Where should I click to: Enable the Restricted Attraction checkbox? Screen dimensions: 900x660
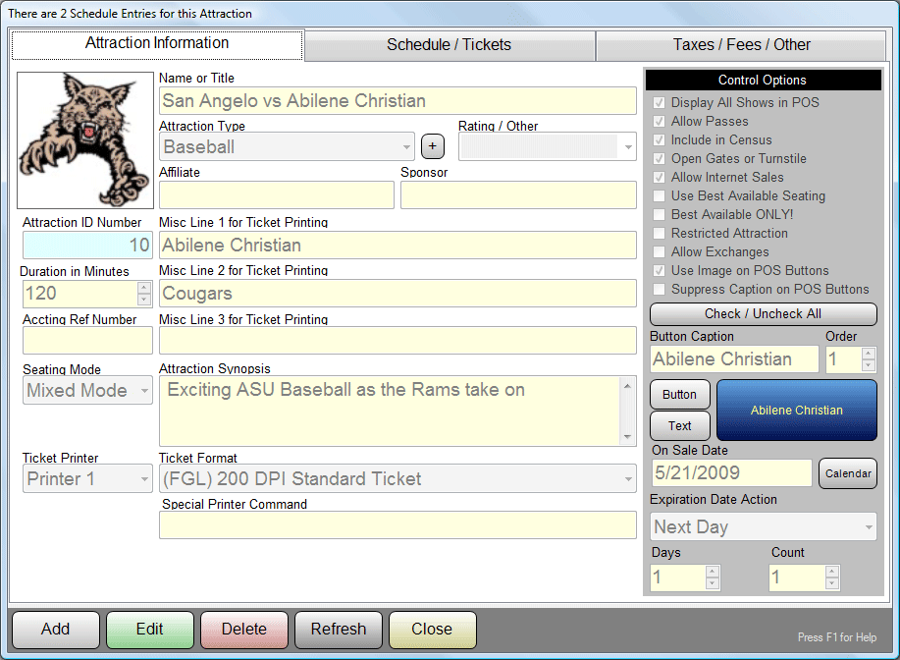point(659,233)
